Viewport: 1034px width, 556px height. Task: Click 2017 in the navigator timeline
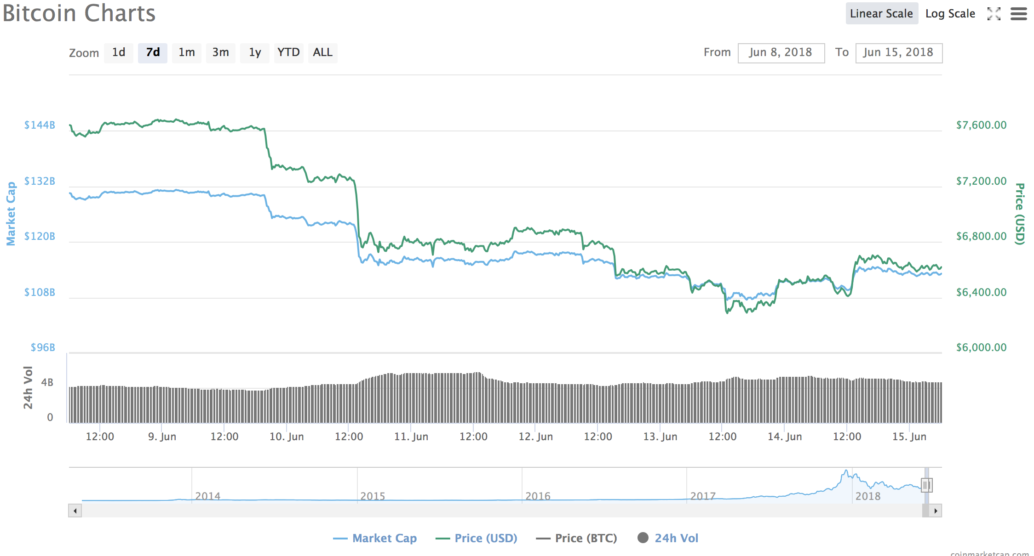pos(703,496)
